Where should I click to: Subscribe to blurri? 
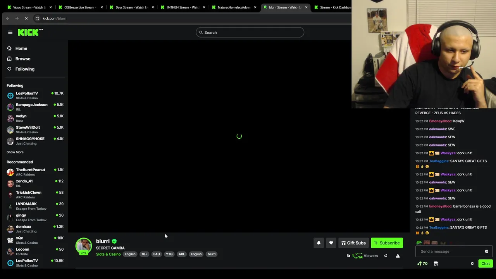[387, 243]
